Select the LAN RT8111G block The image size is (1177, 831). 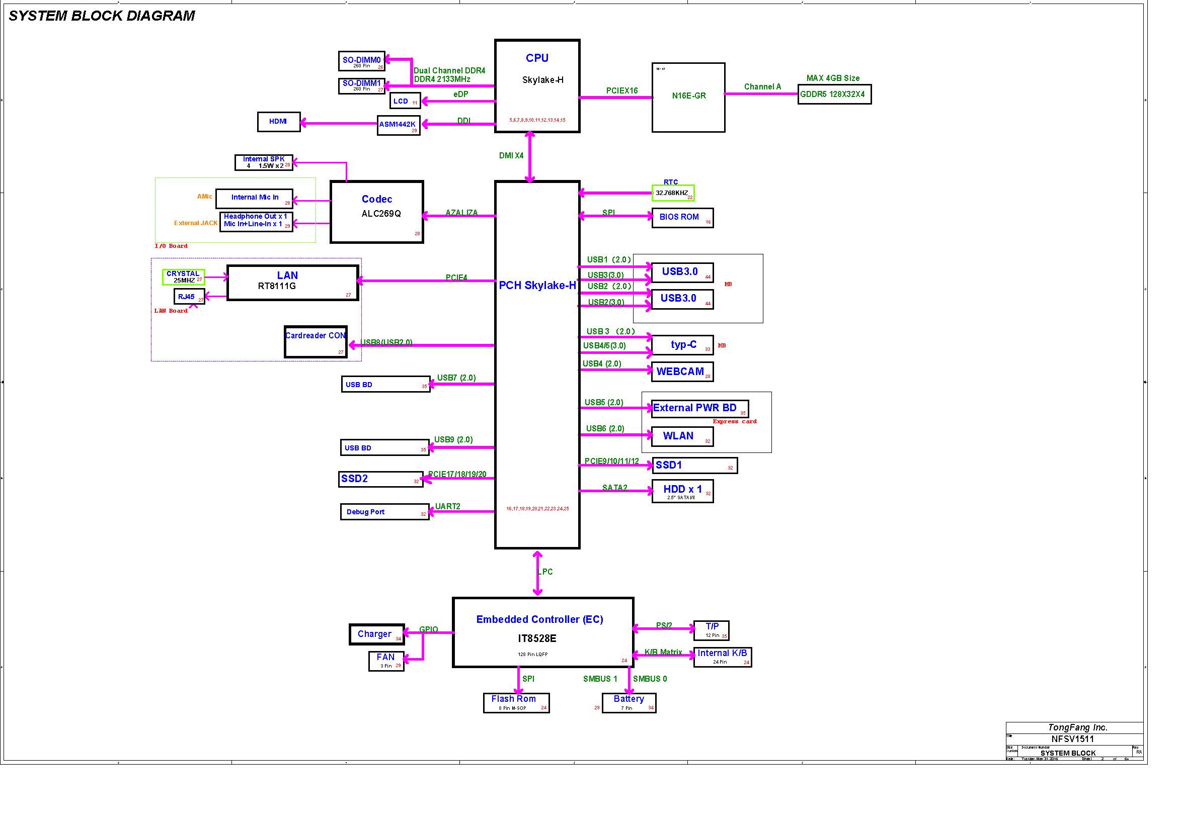292,282
